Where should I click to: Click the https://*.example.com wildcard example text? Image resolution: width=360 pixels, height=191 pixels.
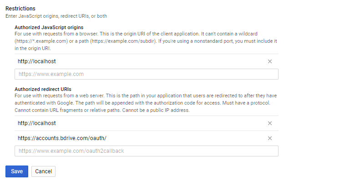41,41
